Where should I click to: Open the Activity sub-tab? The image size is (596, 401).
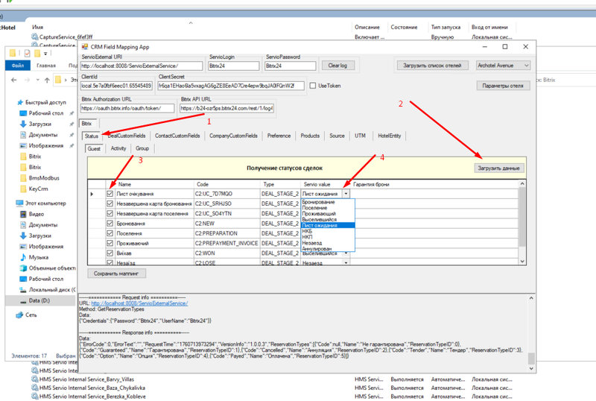tap(118, 148)
